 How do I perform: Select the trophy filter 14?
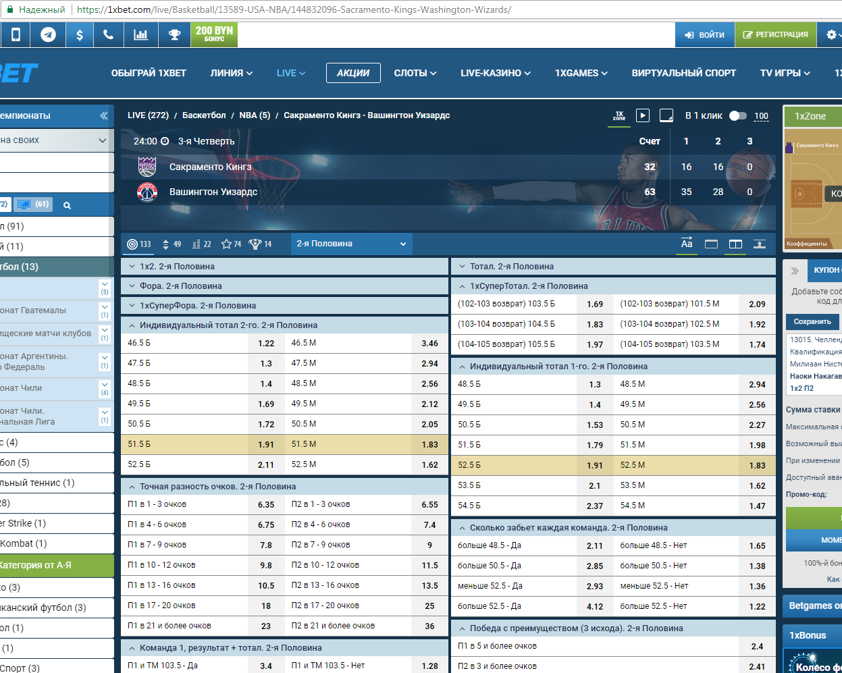pyautogui.click(x=260, y=244)
